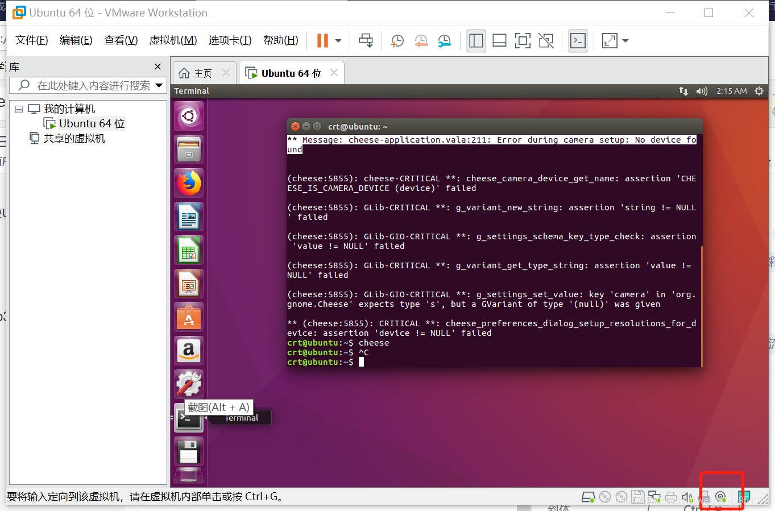
Task: Click the library search input field
Action: pyautogui.click(x=85, y=85)
